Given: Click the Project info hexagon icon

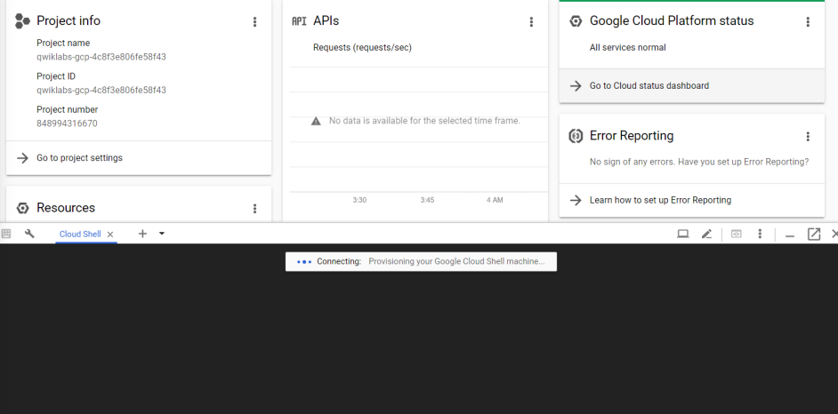Looking at the screenshot, I should click(x=22, y=20).
